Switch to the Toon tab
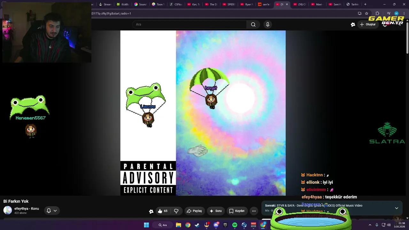409x230 pixels. click(x=158, y=4)
